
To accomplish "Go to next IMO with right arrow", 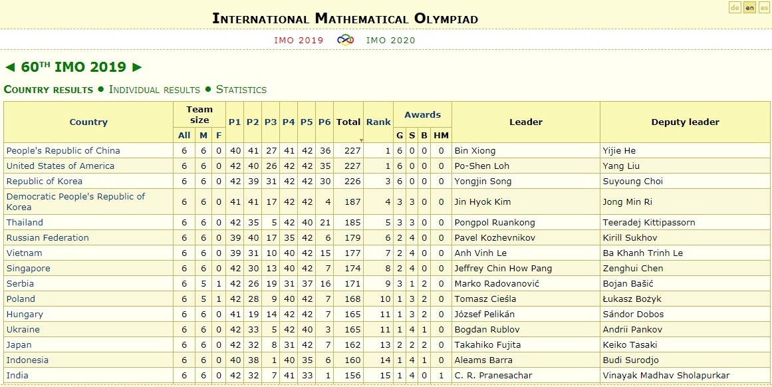I will 137,67.
